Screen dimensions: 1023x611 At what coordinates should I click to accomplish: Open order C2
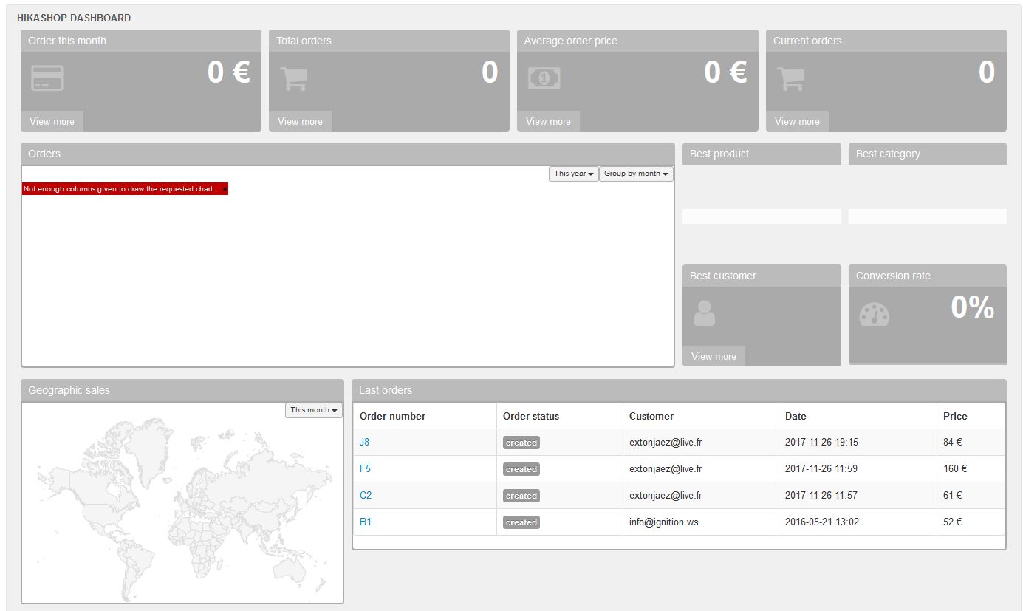tap(366, 495)
